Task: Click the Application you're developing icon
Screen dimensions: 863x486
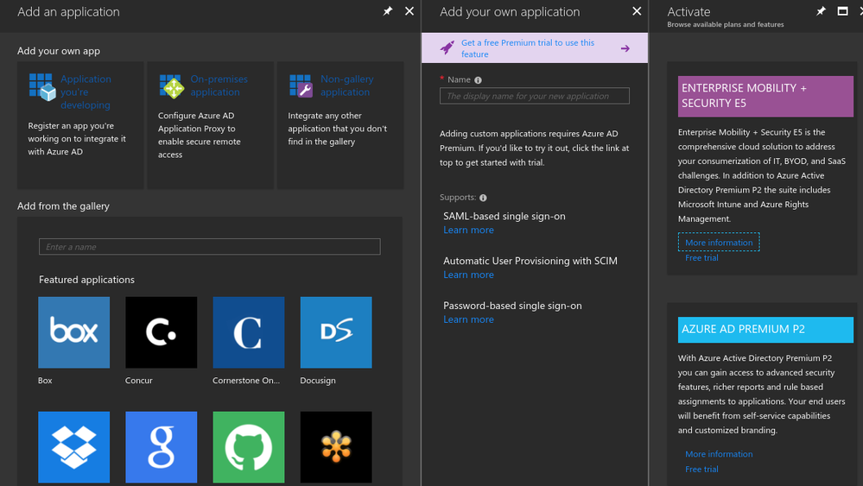Action: pos(41,87)
